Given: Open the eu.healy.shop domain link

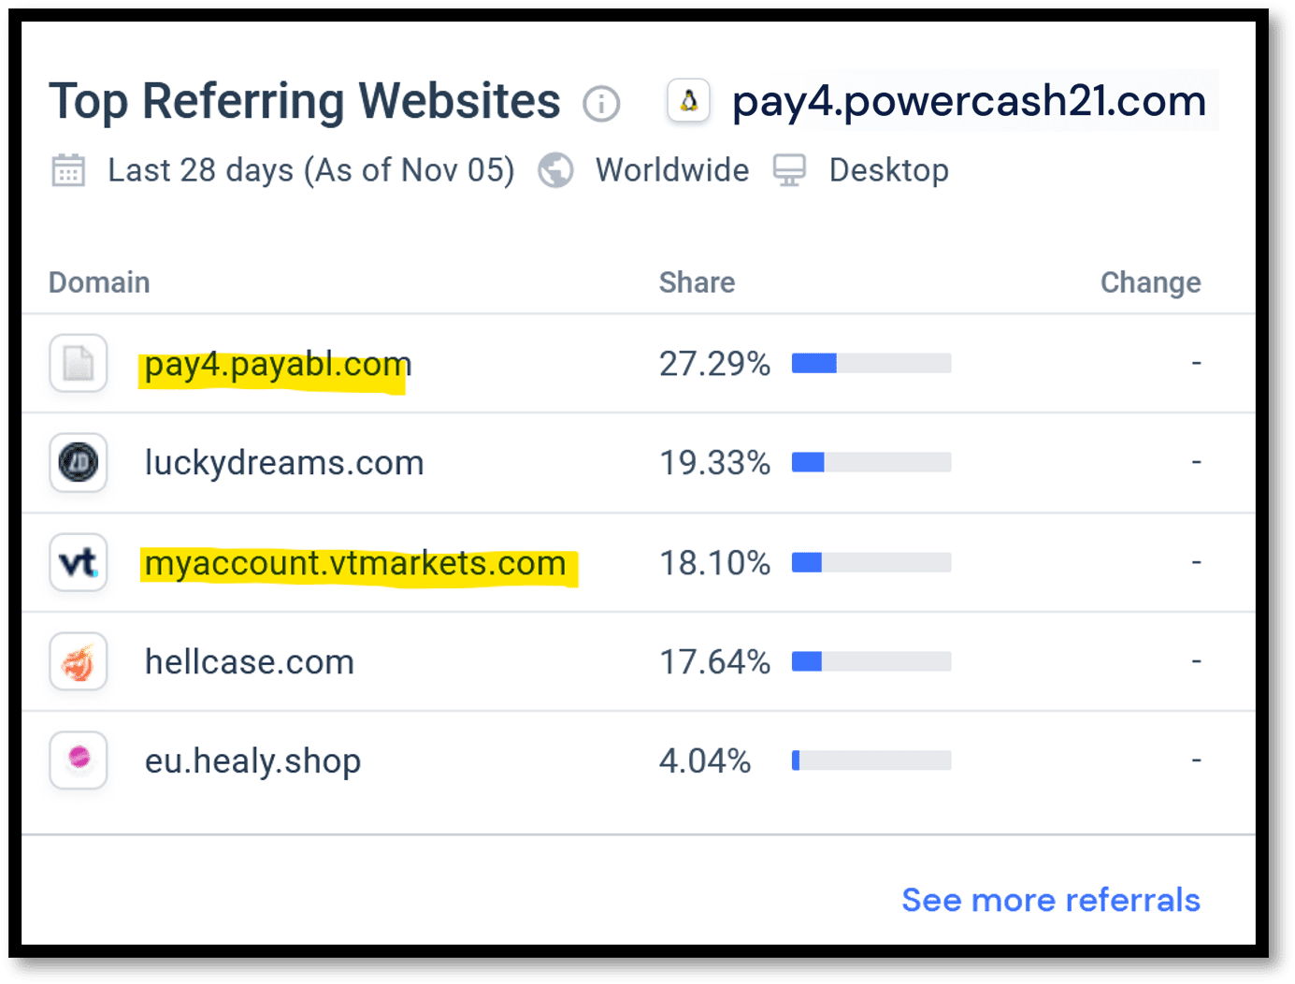Looking at the screenshot, I should [x=252, y=761].
